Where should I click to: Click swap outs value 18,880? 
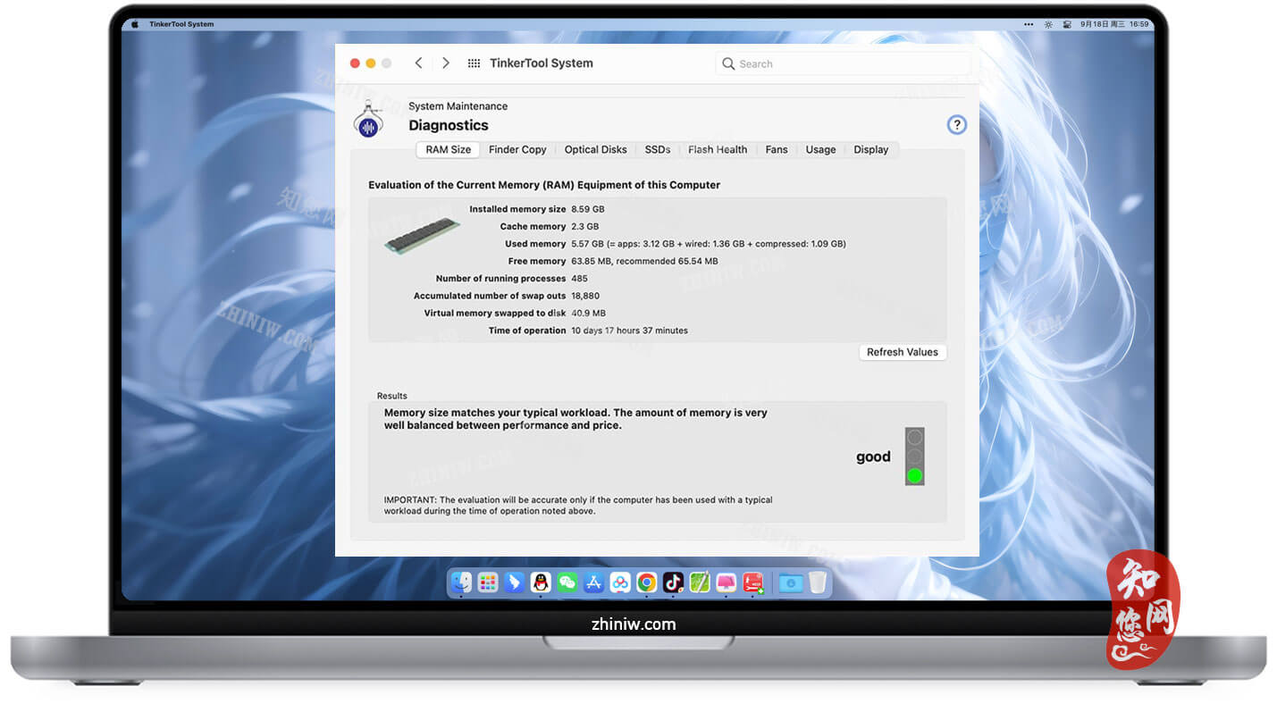(x=585, y=296)
